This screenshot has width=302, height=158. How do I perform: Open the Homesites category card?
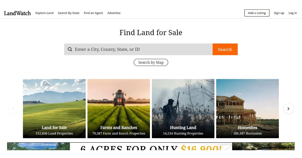pyautogui.click(x=247, y=109)
